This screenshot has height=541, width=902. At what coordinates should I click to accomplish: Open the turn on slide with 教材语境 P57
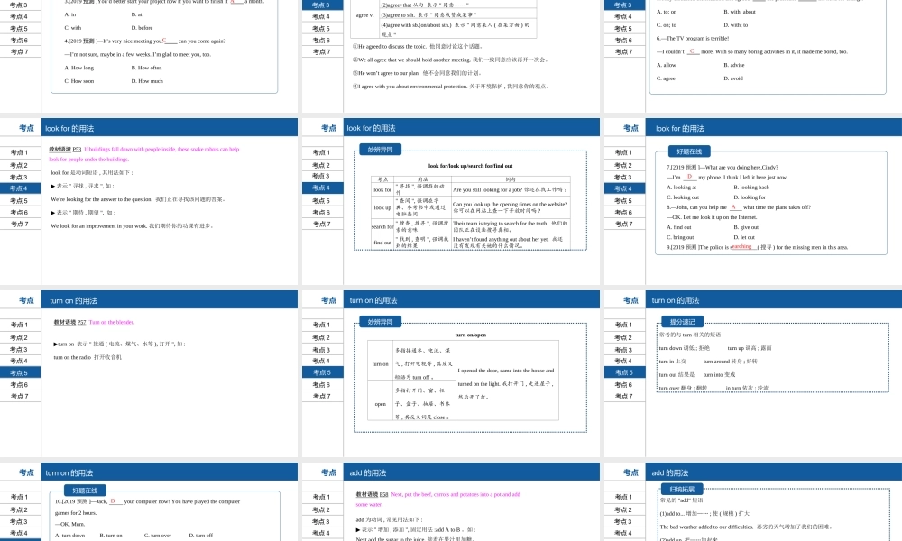(149, 373)
